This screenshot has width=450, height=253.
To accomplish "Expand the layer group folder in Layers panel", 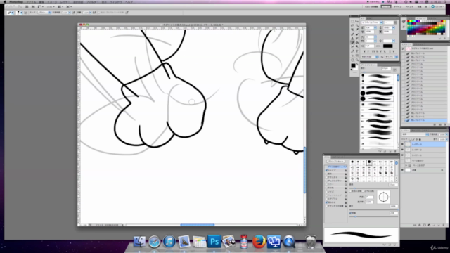I will pos(406,166).
